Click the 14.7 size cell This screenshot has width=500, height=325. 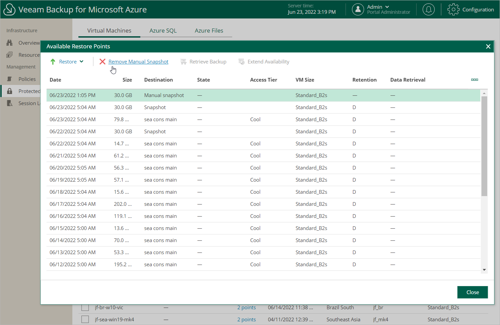pyautogui.click(x=121, y=144)
